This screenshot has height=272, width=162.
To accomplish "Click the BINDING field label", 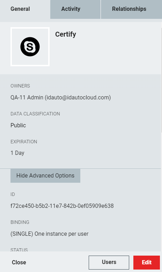I will [x=20, y=222].
